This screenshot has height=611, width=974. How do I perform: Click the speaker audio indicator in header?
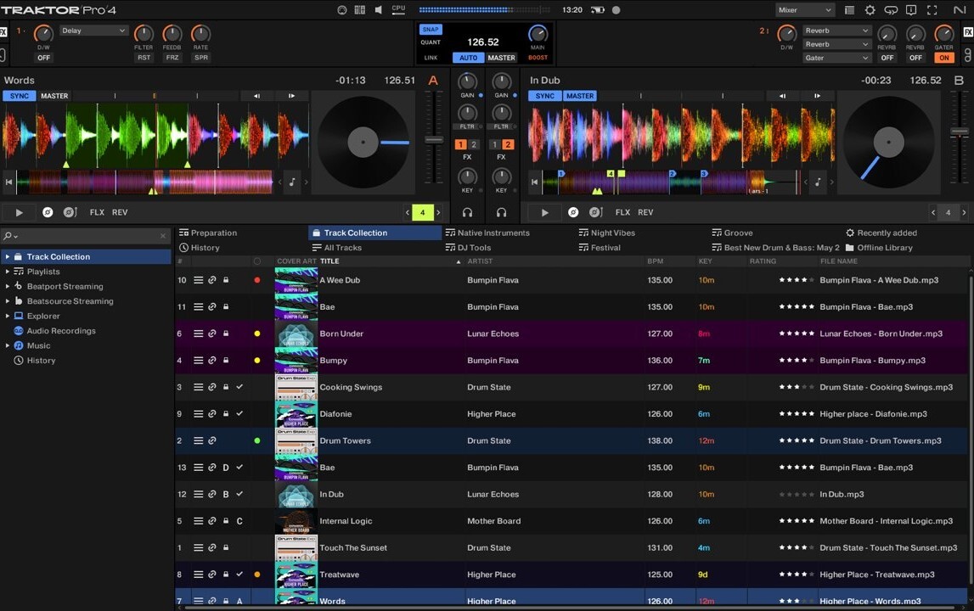click(x=378, y=10)
